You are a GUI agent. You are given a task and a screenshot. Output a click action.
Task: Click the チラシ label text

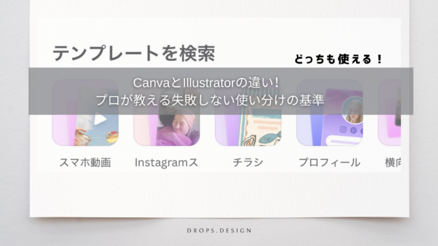click(x=248, y=163)
